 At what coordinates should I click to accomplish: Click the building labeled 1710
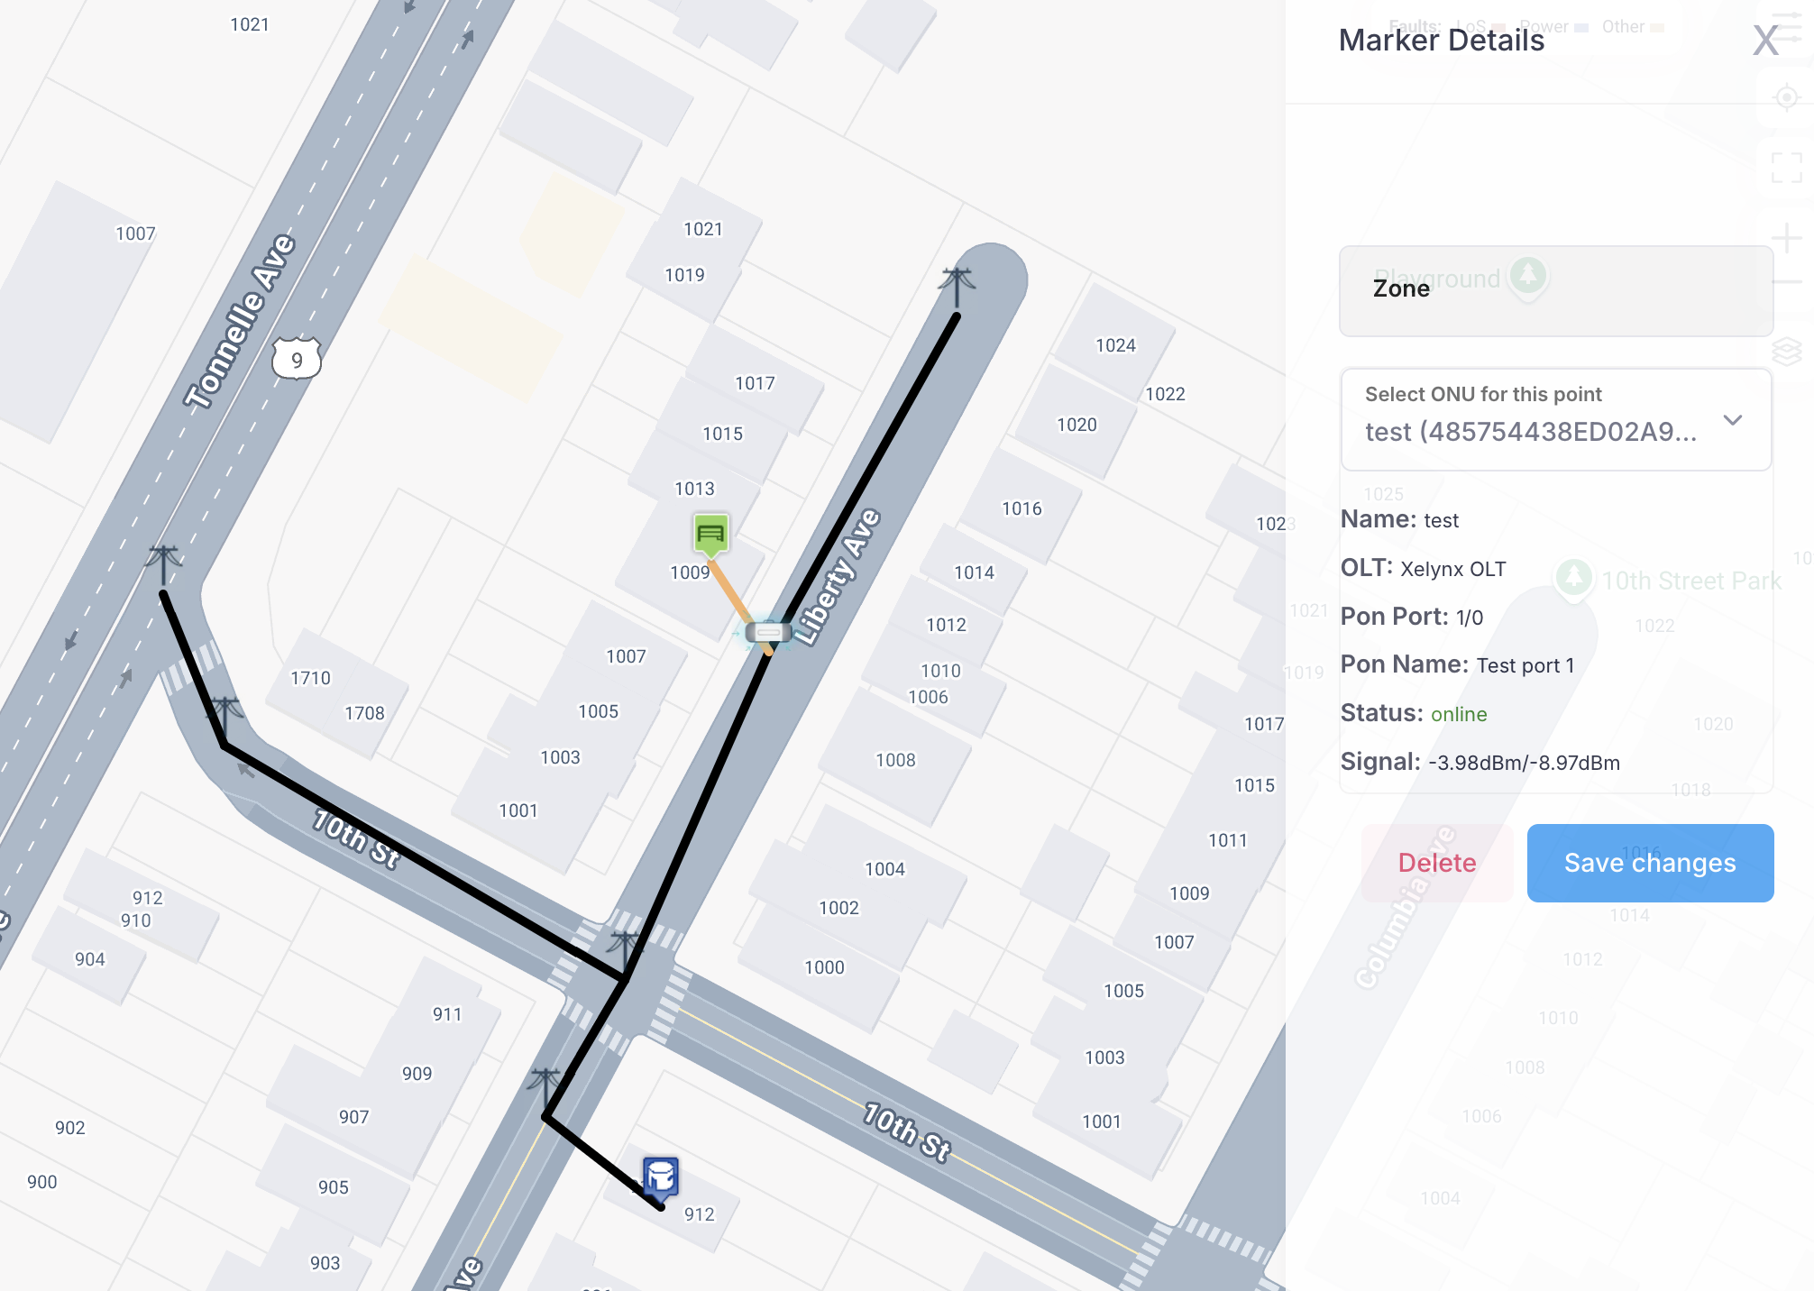310,678
